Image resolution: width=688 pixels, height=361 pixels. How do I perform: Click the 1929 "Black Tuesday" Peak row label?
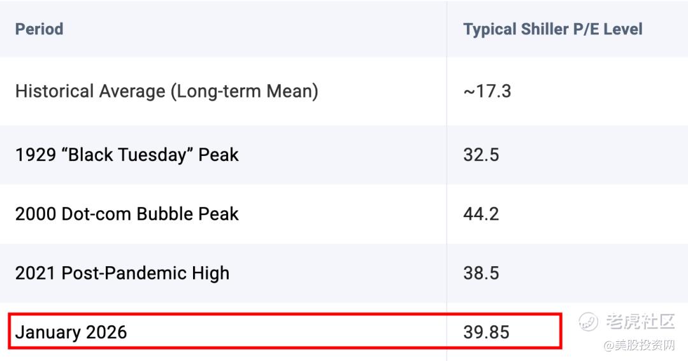[x=127, y=155]
